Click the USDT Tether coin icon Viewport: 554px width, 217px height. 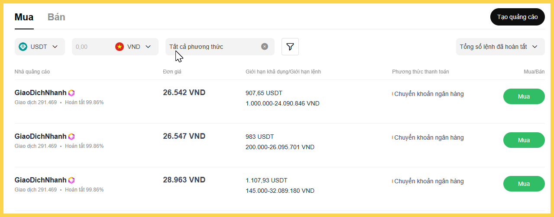pyautogui.click(x=23, y=47)
